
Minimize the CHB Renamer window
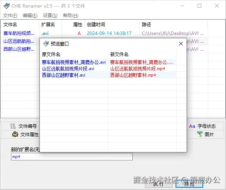click(x=182, y=6)
